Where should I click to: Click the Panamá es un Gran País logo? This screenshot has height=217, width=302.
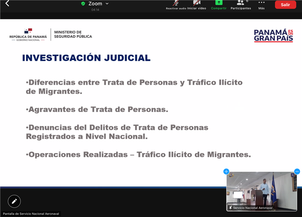coord(273,36)
